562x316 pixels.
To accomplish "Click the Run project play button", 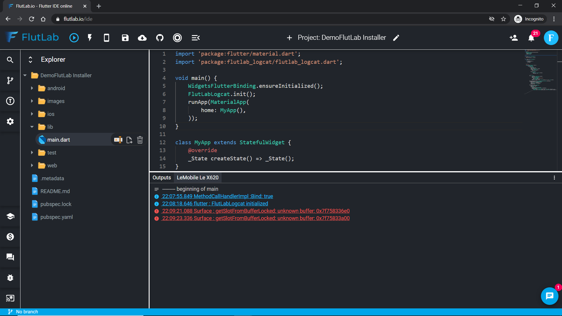I will [x=74, y=38].
